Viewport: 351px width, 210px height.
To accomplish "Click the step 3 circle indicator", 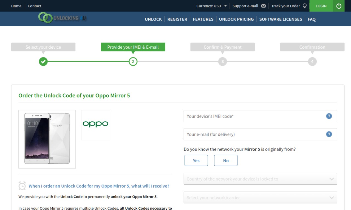I will point(223,62).
